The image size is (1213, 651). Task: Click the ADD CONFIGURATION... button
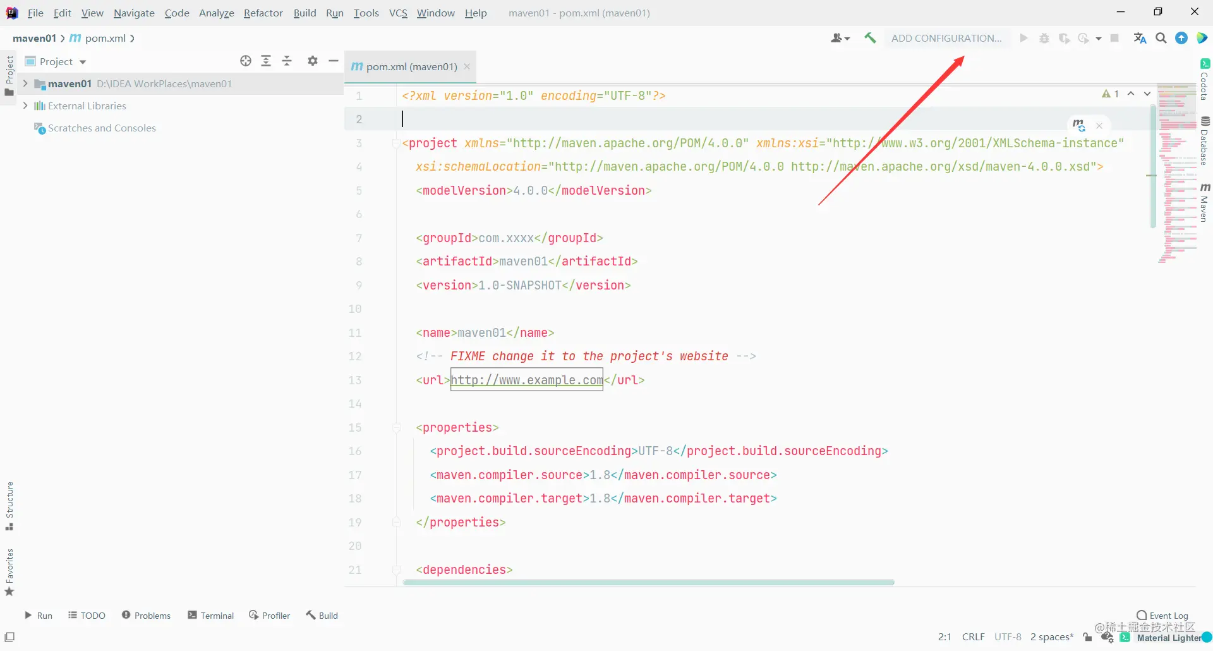click(x=946, y=38)
